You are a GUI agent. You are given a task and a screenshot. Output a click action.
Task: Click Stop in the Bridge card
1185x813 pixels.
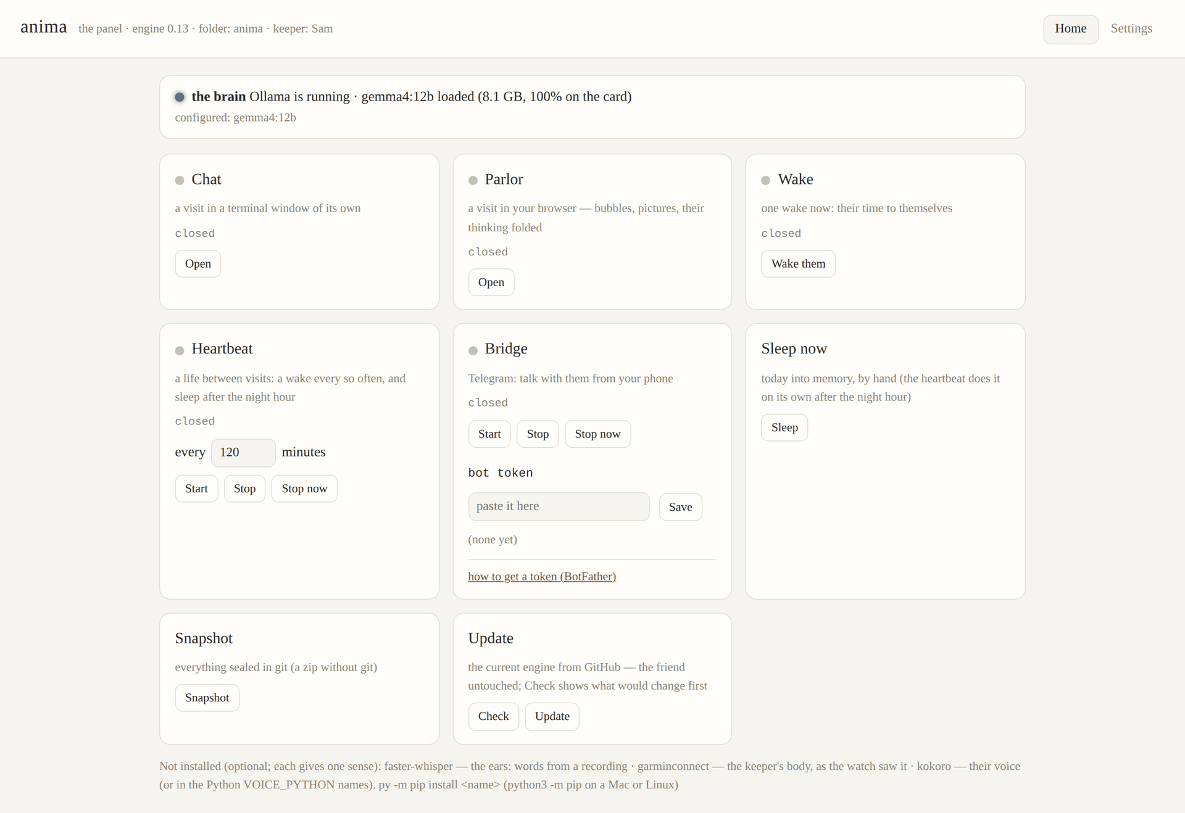[538, 434]
